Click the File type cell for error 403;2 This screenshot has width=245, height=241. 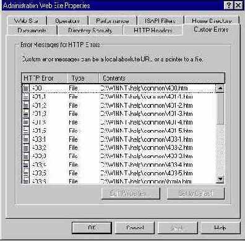click(73, 147)
